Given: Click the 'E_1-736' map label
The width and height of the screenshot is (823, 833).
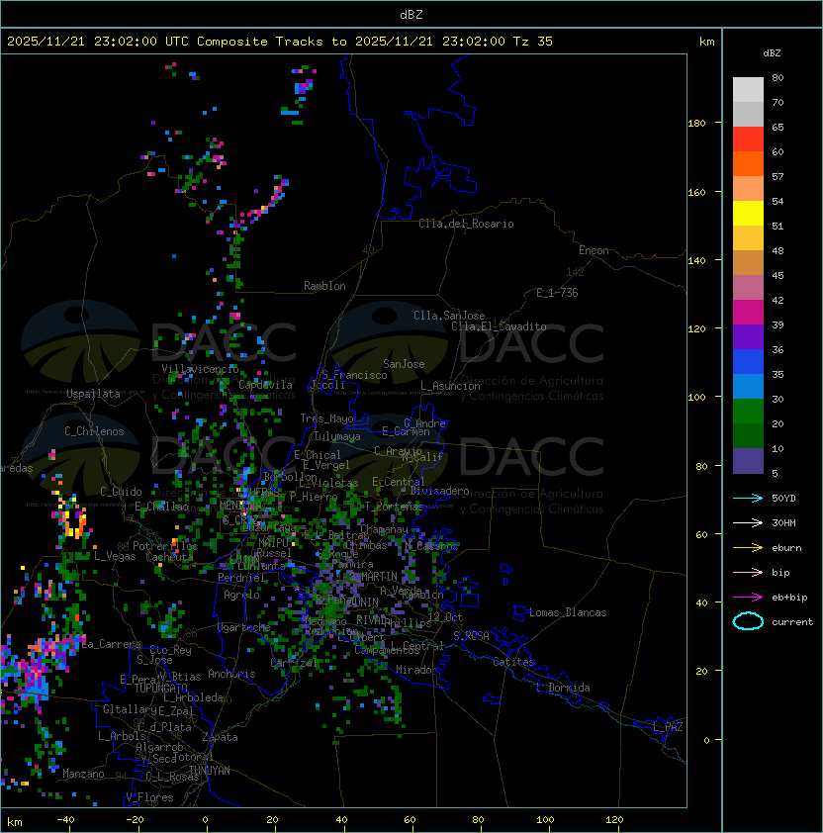Looking at the screenshot, I should click(x=557, y=293).
